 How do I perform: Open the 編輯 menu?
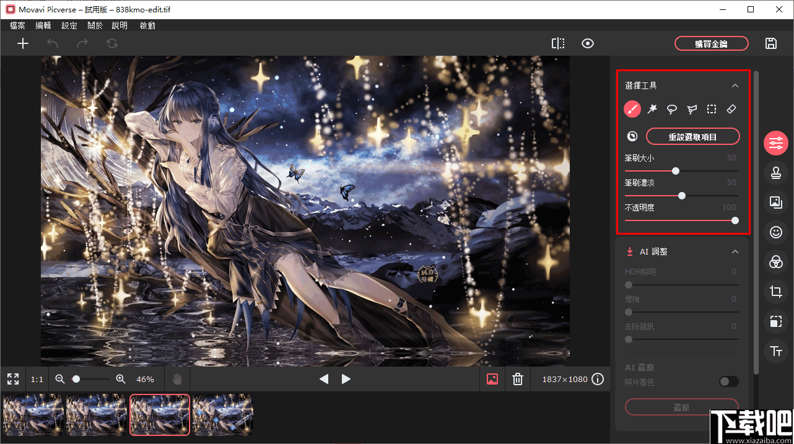pyautogui.click(x=43, y=26)
